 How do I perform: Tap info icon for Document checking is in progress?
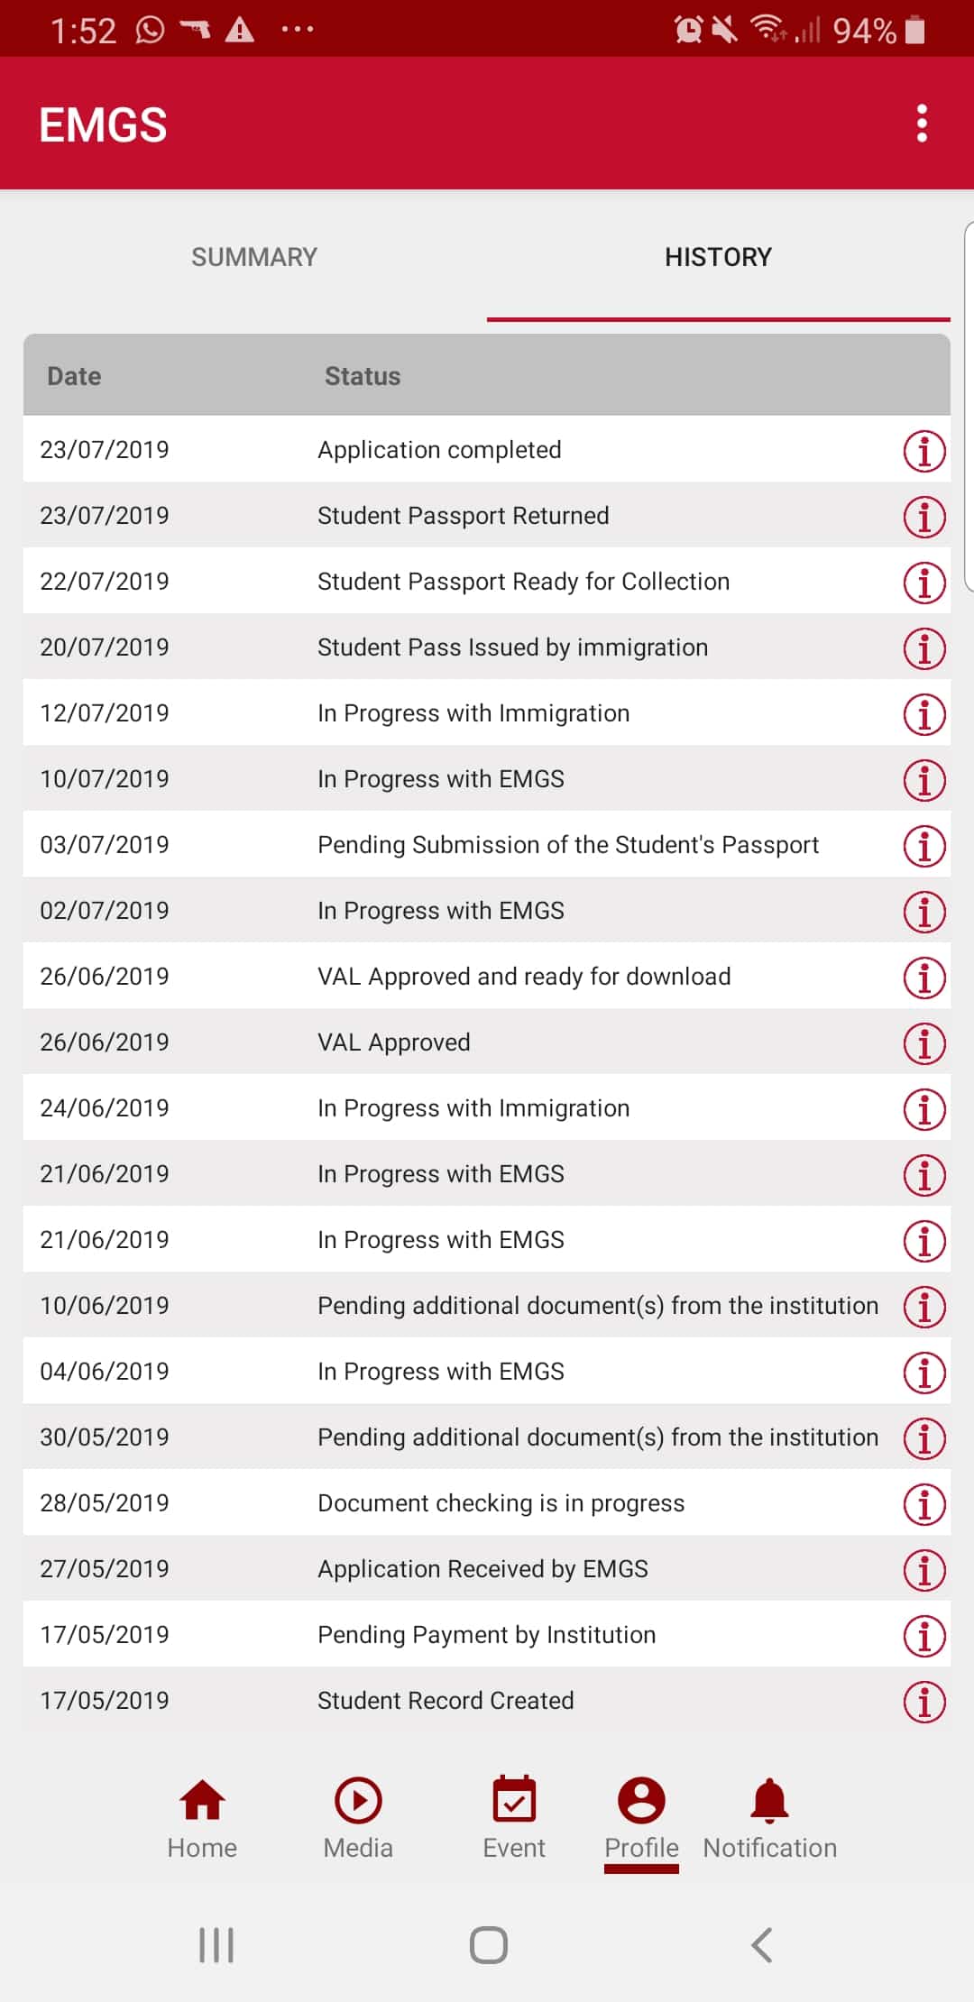[924, 1504]
